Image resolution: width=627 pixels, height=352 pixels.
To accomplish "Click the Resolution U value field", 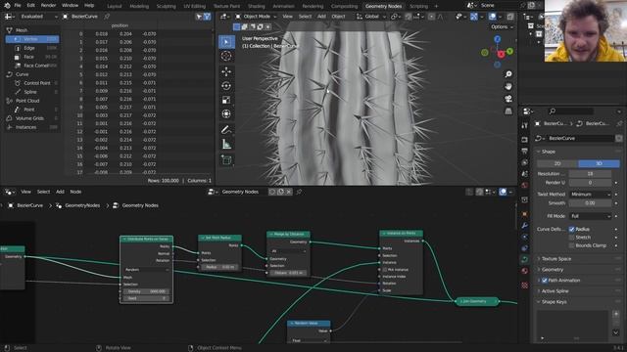I will point(590,174).
